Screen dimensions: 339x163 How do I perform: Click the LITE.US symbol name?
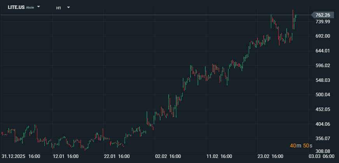[x=16, y=7]
